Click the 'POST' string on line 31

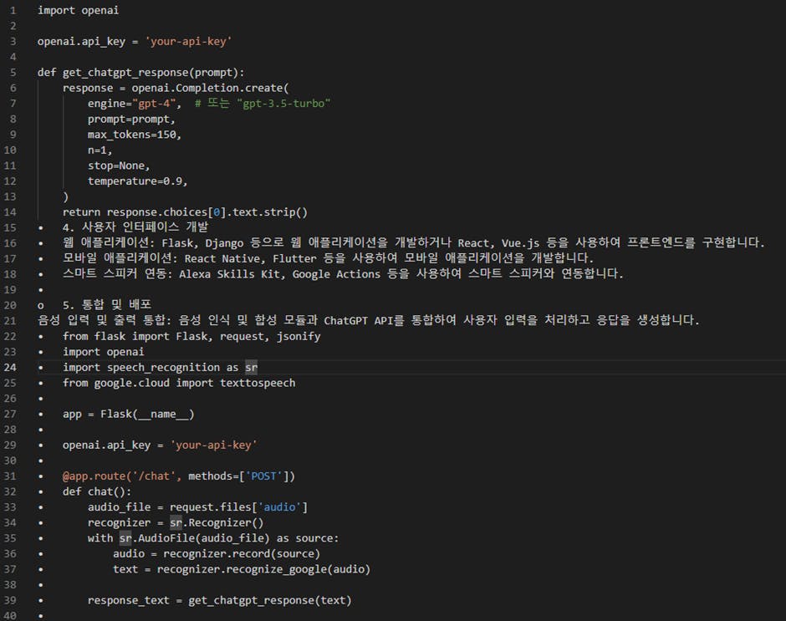coord(263,476)
